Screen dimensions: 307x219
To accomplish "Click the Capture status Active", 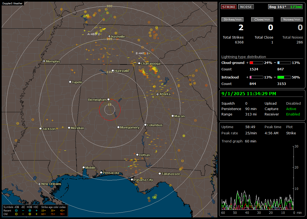I will (x=291, y=109).
